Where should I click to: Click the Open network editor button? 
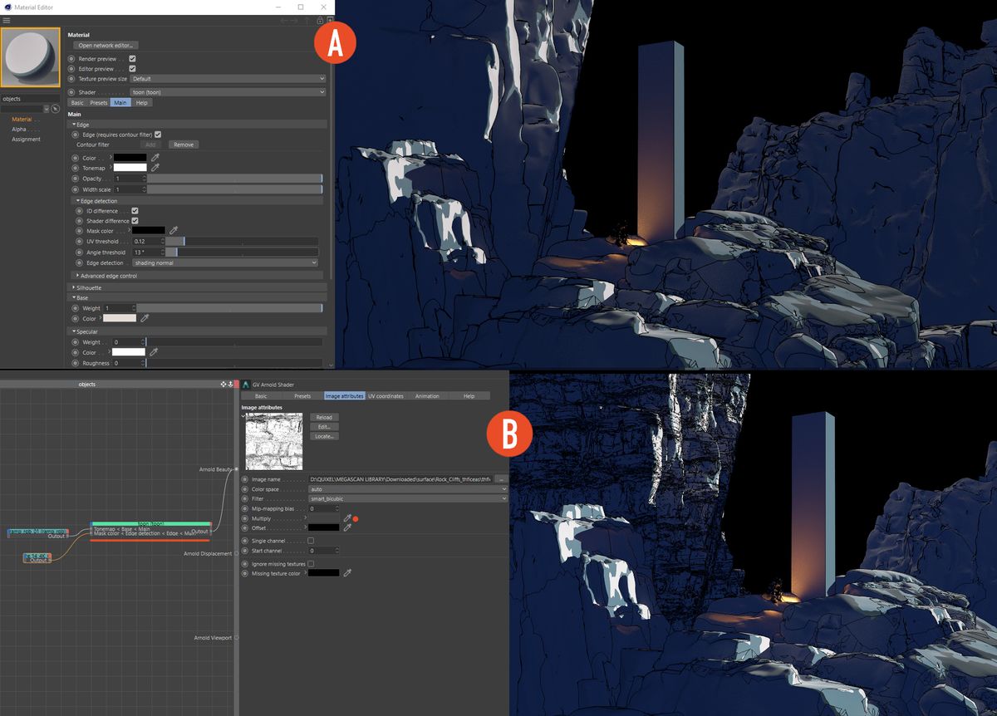[x=106, y=45]
